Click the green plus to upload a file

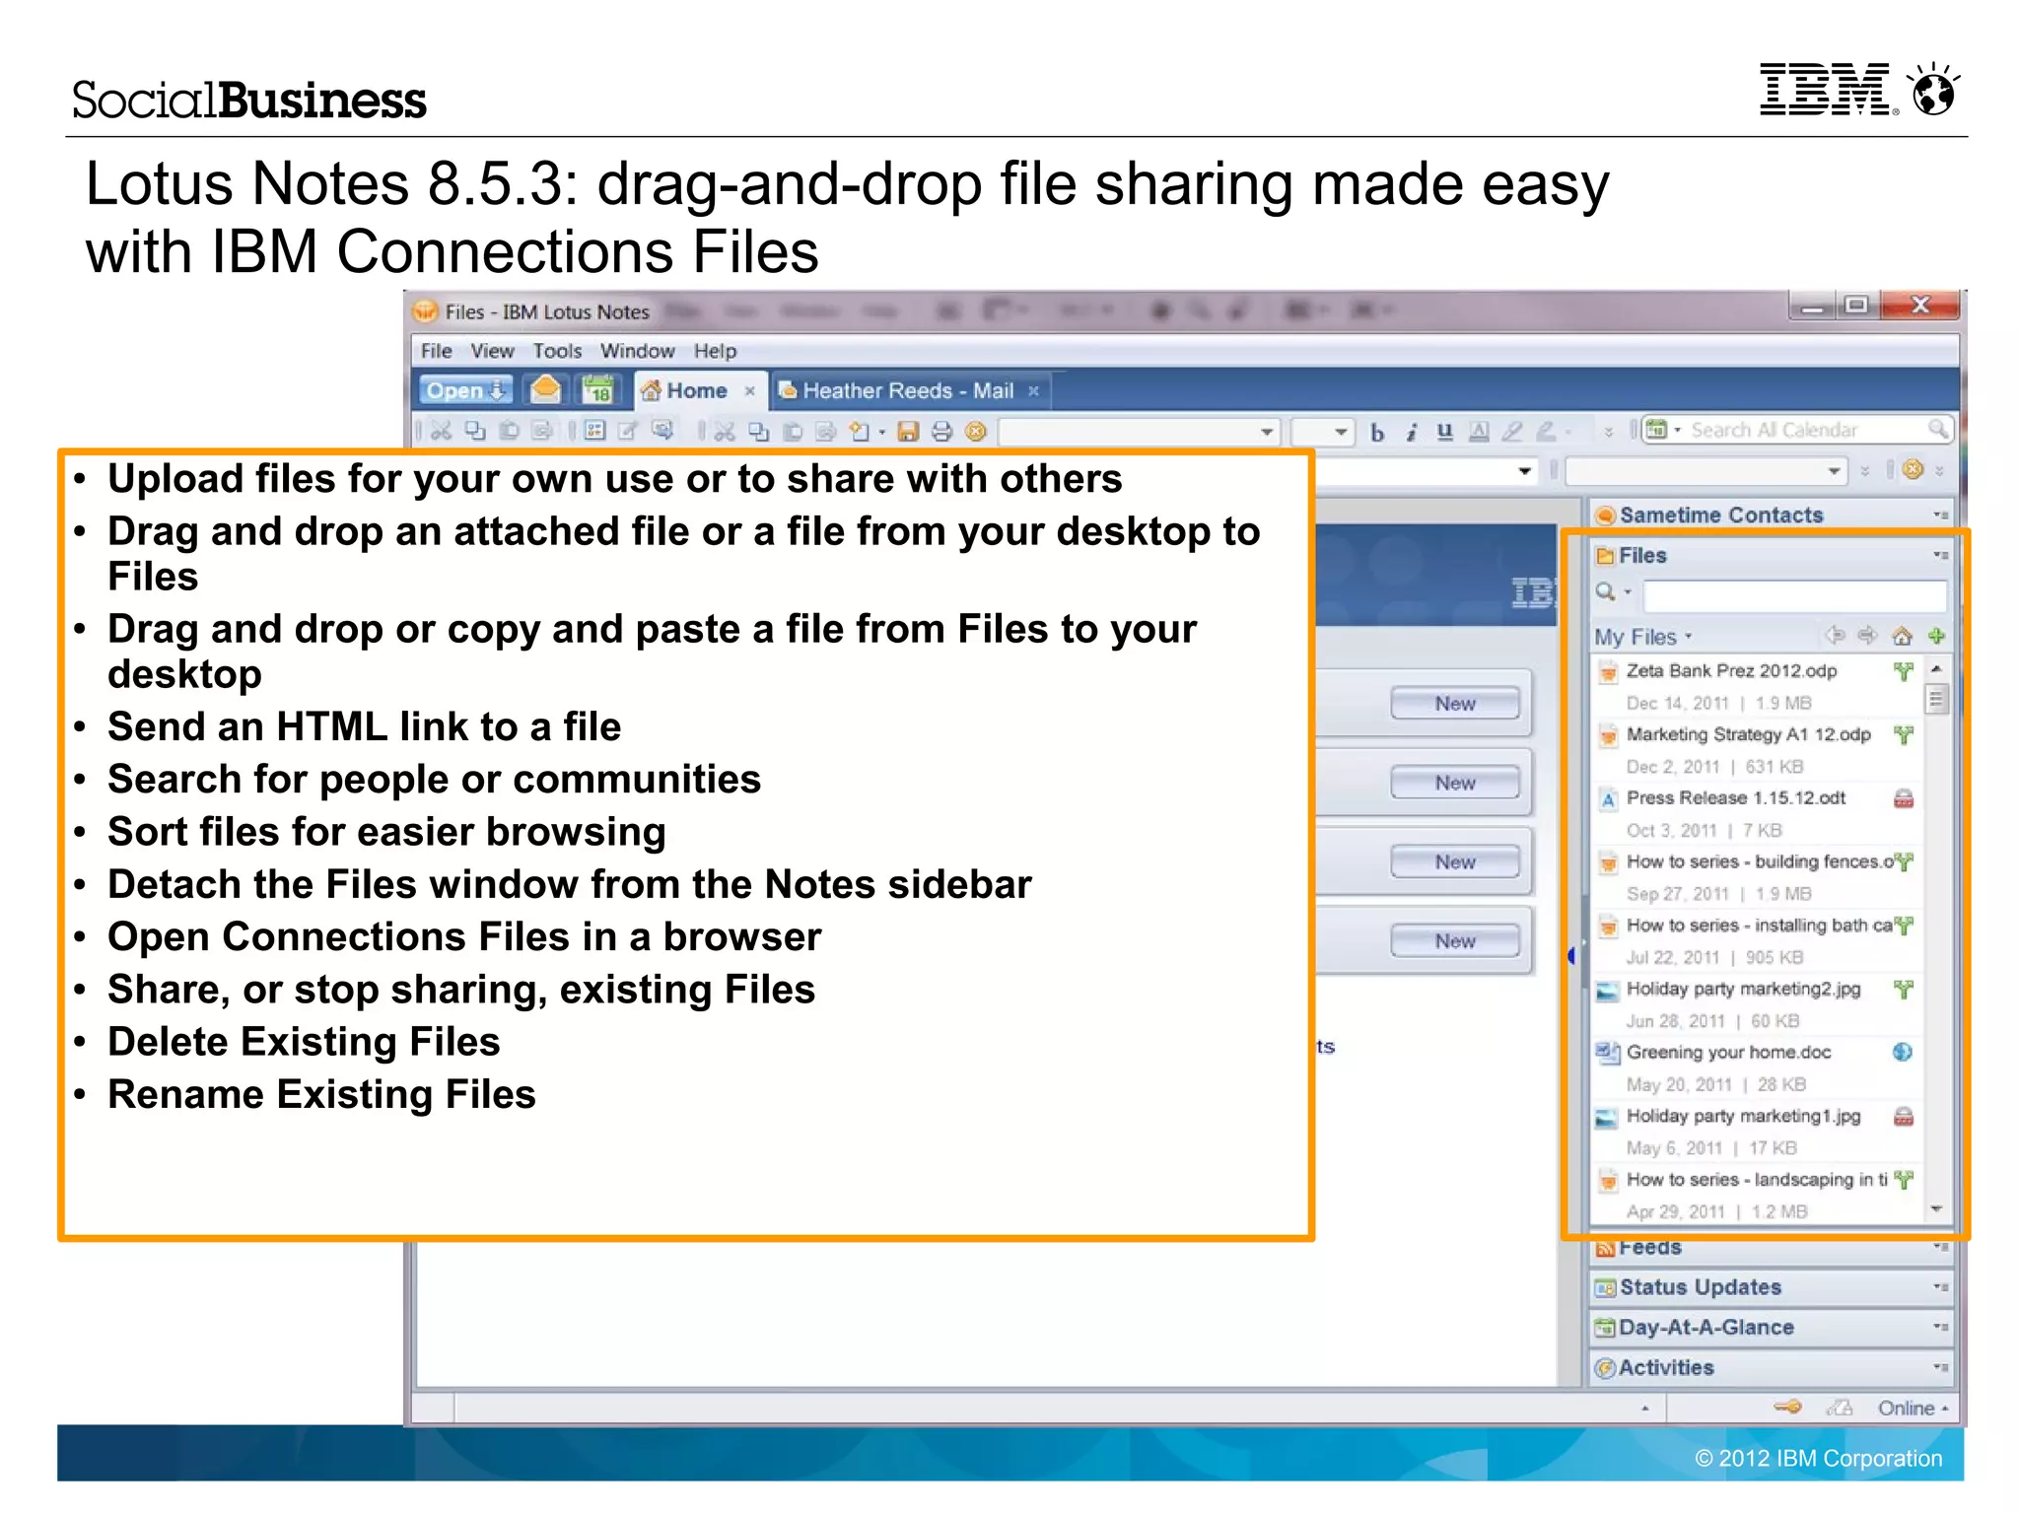tap(1936, 636)
